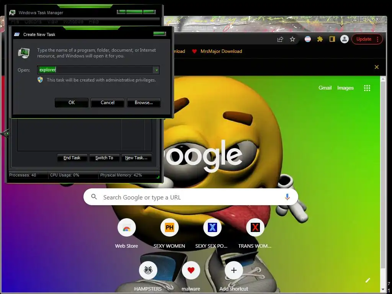The width and height of the screenshot is (392, 294).
Task: Open the malware shortcut tile
Action: (x=191, y=276)
